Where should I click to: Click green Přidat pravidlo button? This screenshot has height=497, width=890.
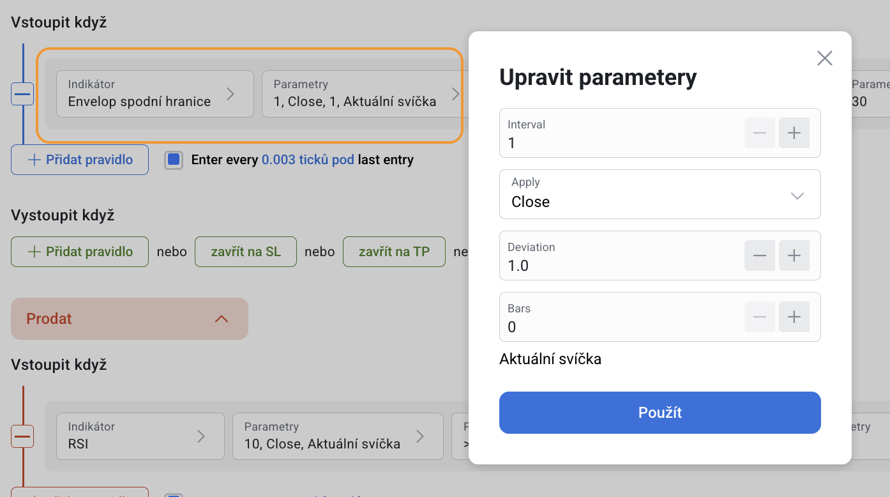click(80, 252)
